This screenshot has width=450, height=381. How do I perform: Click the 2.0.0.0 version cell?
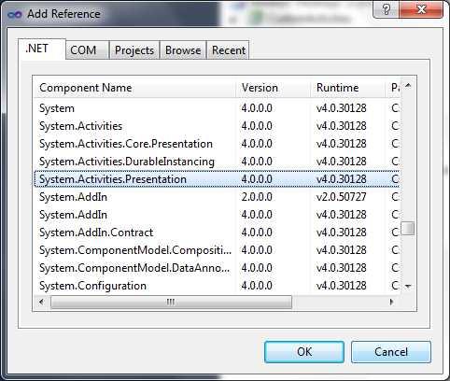[x=257, y=197]
